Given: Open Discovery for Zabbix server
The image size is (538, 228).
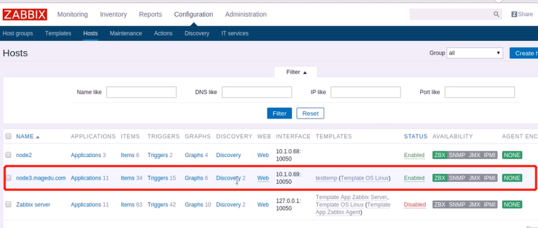Looking at the screenshot, I should [x=229, y=205].
